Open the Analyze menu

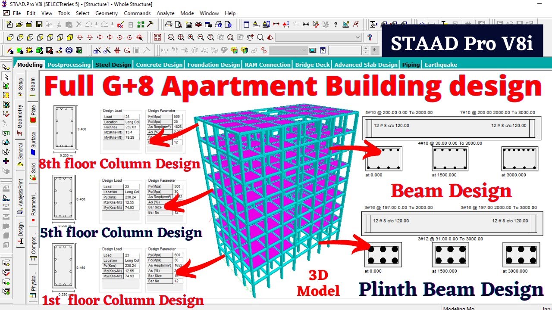pos(166,13)
